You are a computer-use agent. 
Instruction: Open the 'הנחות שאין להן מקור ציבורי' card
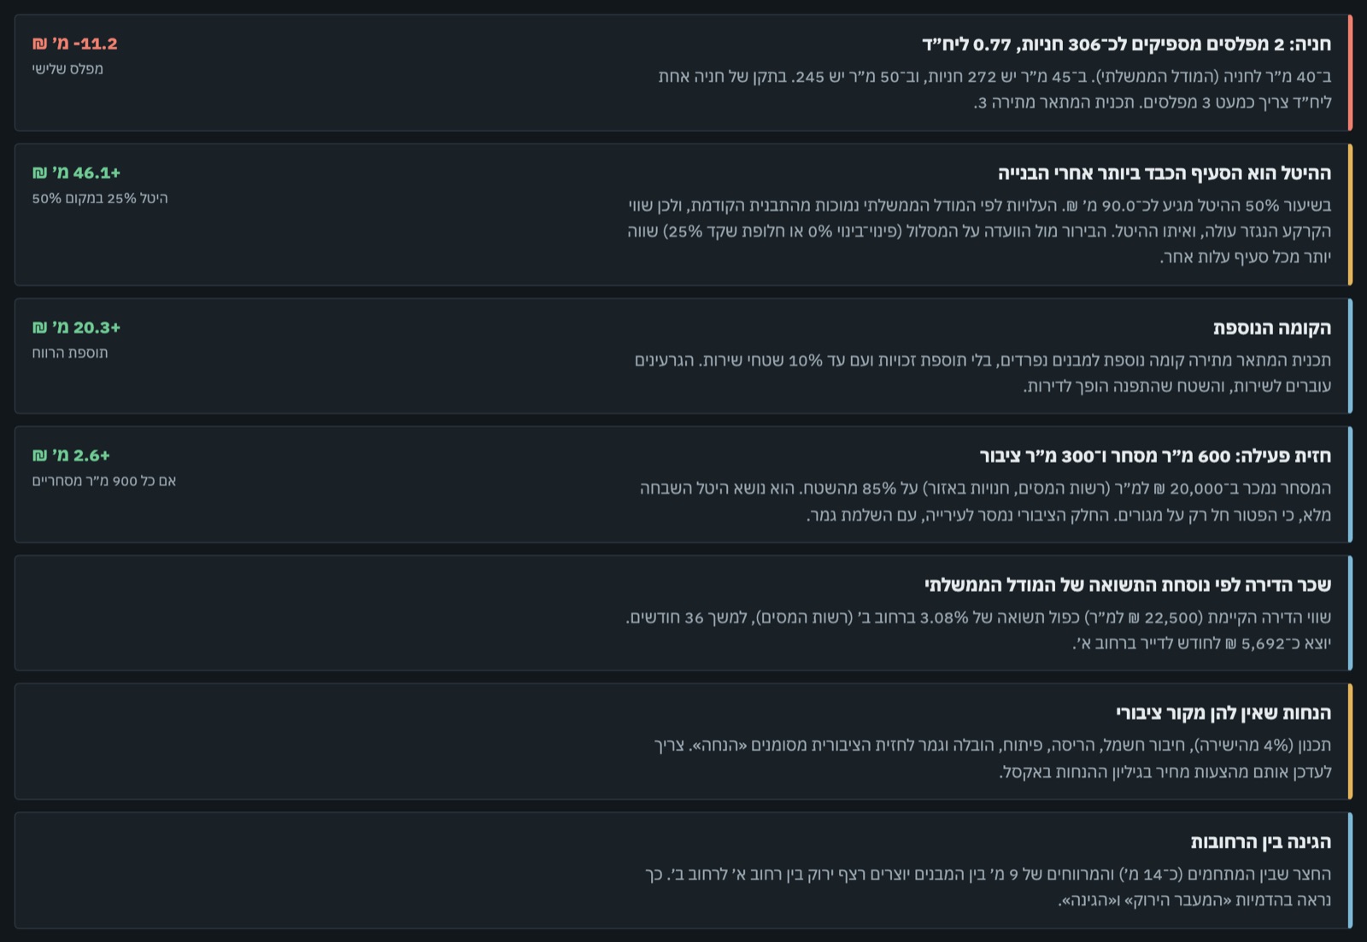683,741
